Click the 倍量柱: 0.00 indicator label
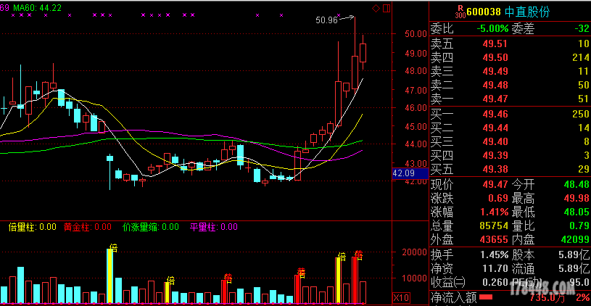 32,227
